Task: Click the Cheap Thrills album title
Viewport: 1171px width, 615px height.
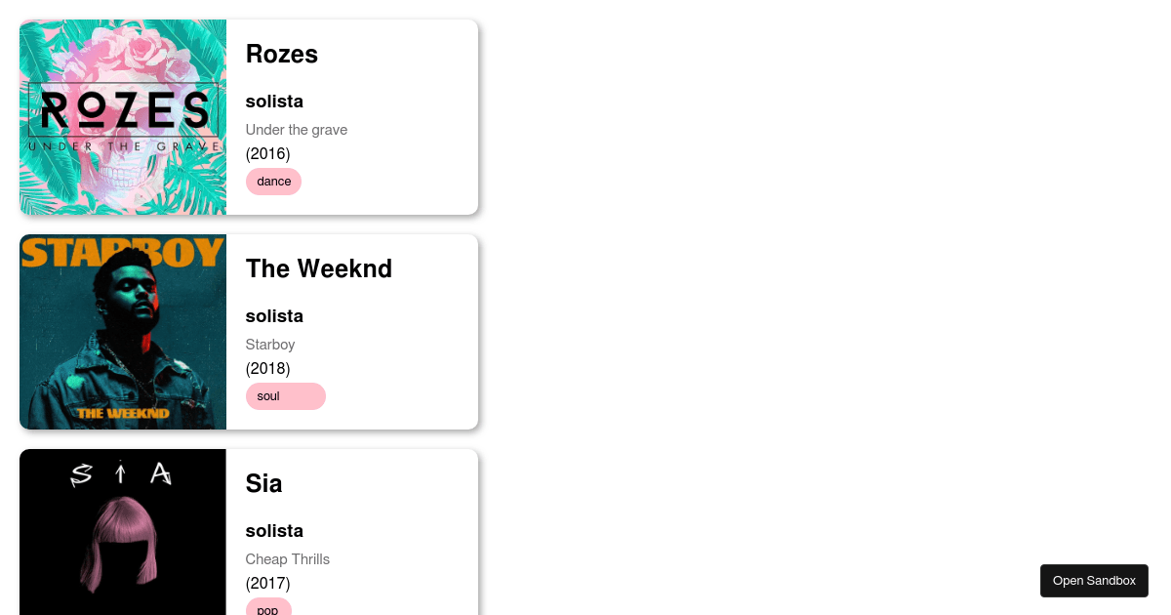Action: (x=288, y=559)
